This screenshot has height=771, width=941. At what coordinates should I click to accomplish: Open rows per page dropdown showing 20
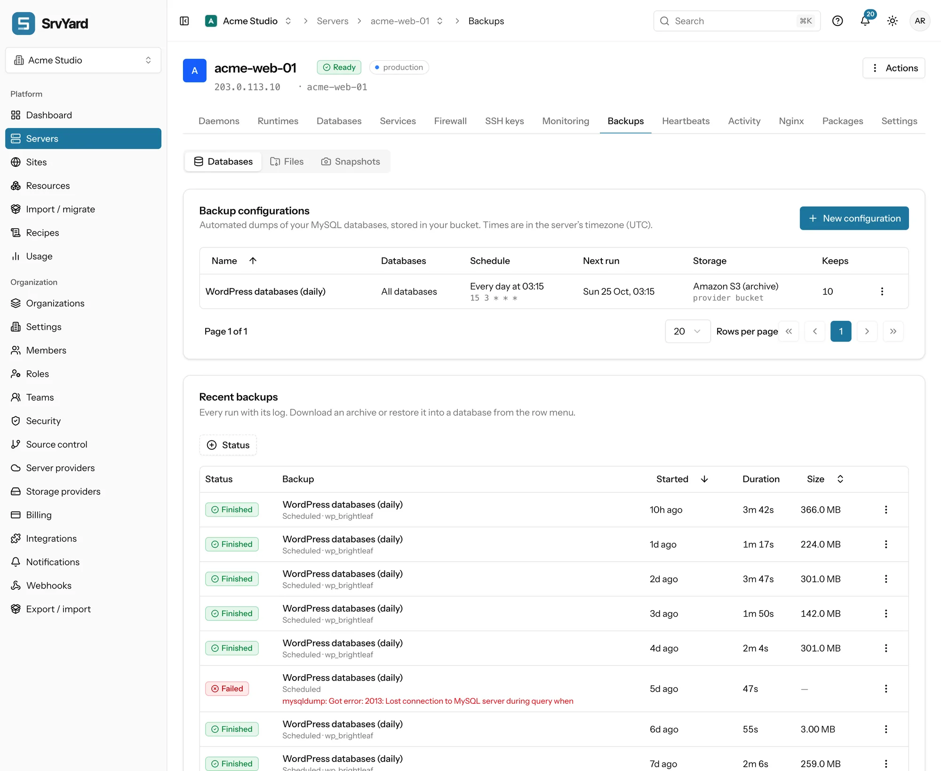coord(687,332)
